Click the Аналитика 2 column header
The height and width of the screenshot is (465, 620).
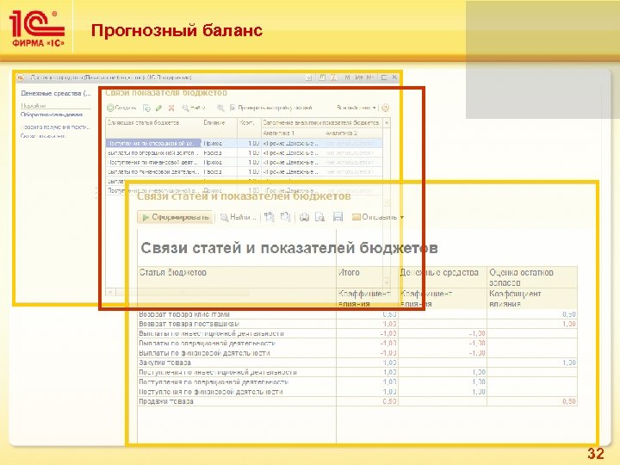point(353,133)
